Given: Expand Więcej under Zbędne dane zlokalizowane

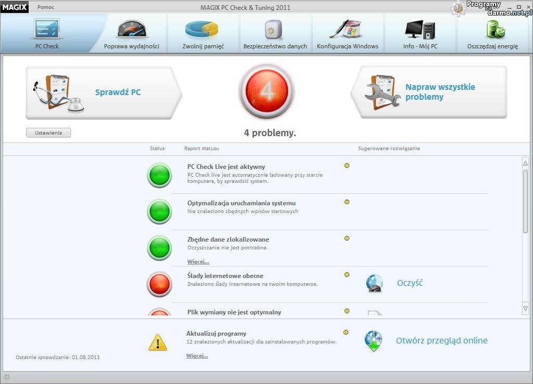Looking at the screenshot, I should click(198, 262).
